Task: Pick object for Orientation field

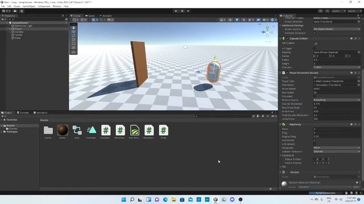Action: [359, 85]
